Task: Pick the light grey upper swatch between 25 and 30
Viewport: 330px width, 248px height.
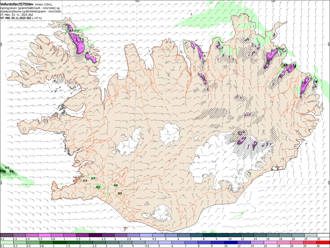Action: 310,235
